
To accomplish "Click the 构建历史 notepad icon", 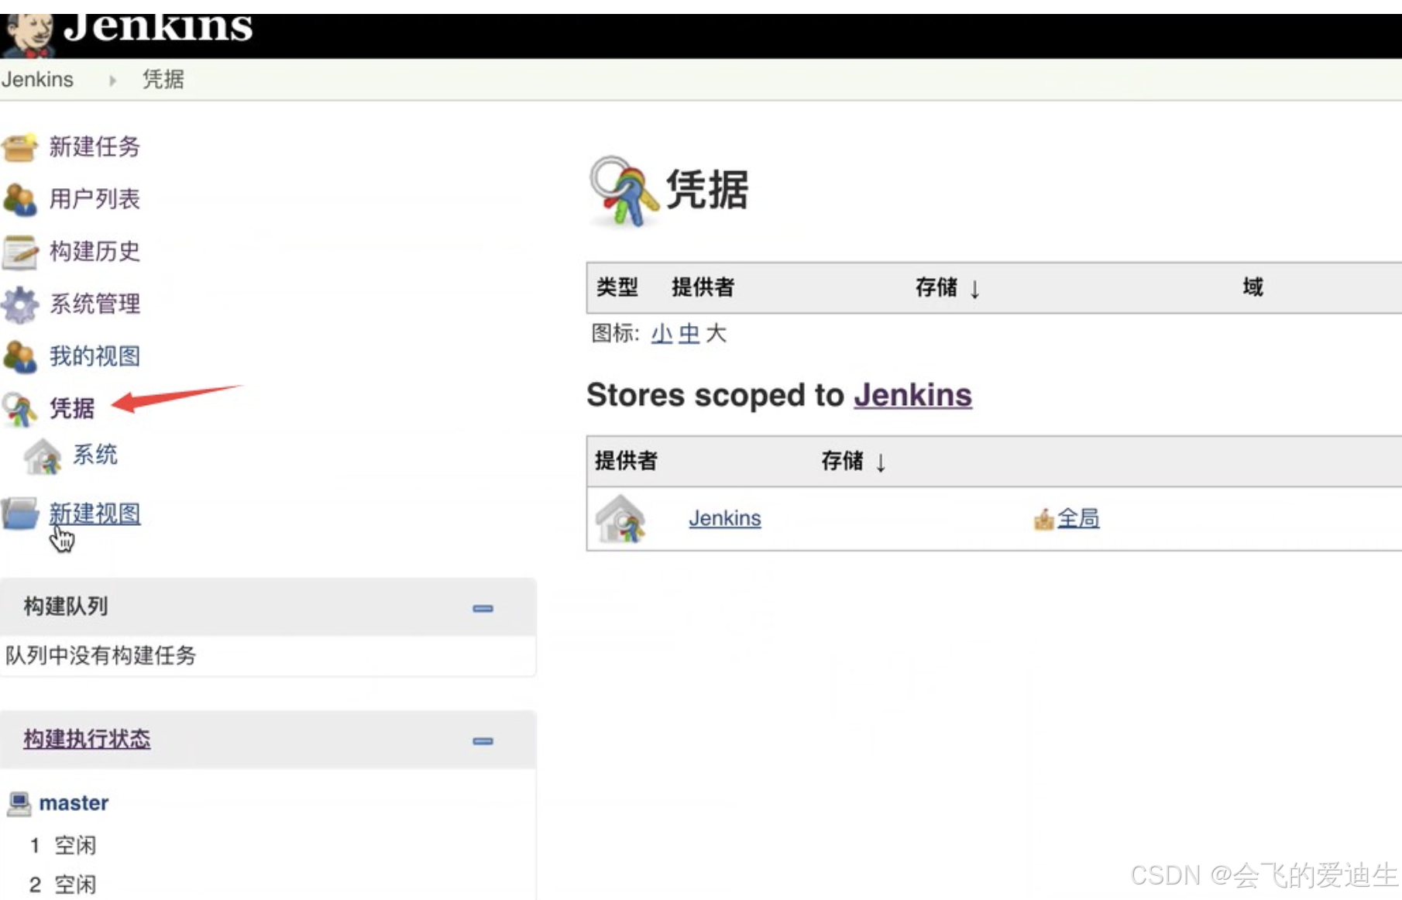I will [20, 252].
